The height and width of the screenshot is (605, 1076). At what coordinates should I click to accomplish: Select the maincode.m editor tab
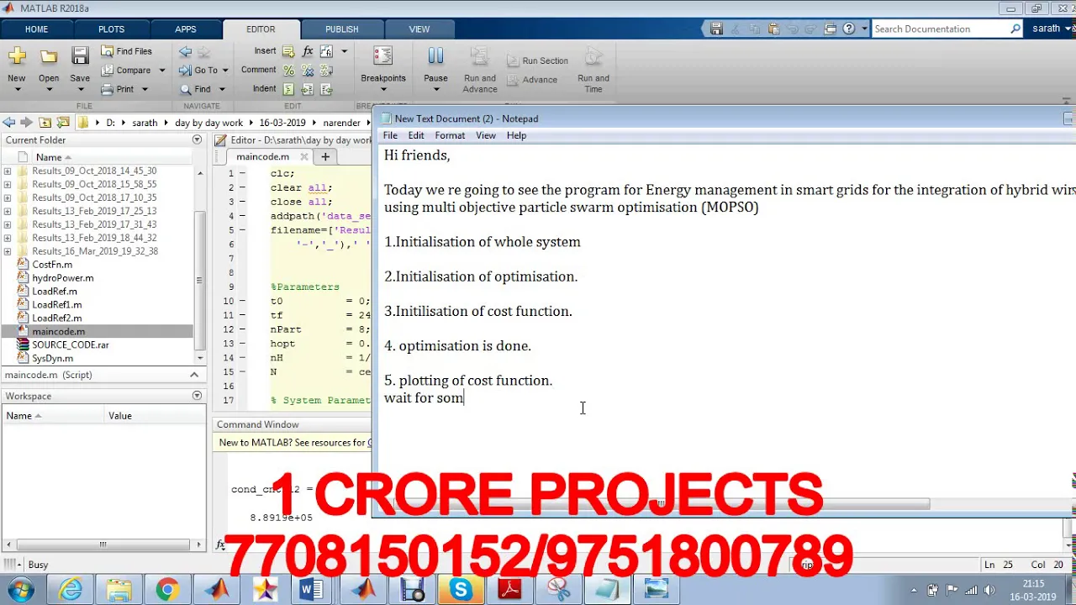tap(262, 156)
